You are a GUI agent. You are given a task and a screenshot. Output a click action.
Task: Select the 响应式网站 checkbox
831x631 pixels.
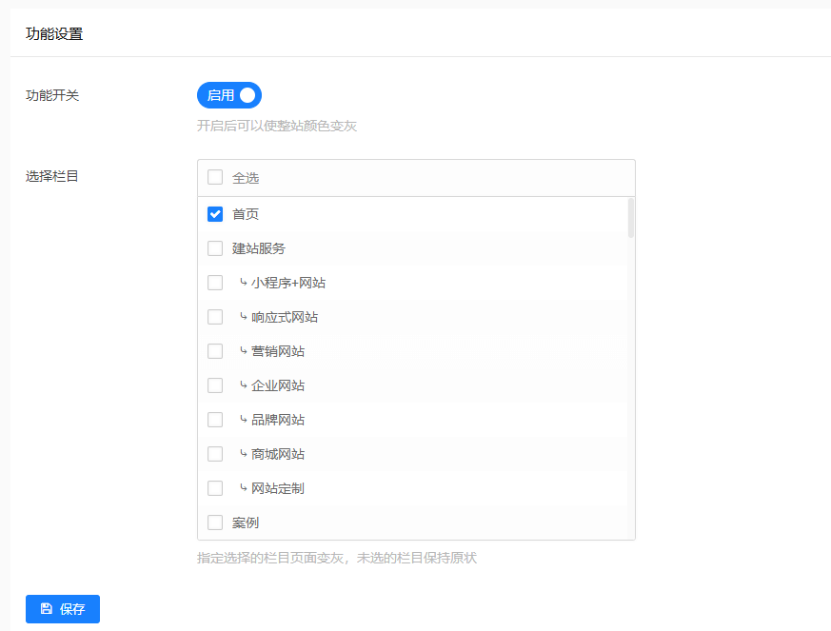(x=215, y=317)
